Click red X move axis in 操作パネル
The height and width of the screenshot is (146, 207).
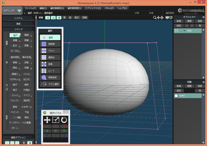pos(47,126)
